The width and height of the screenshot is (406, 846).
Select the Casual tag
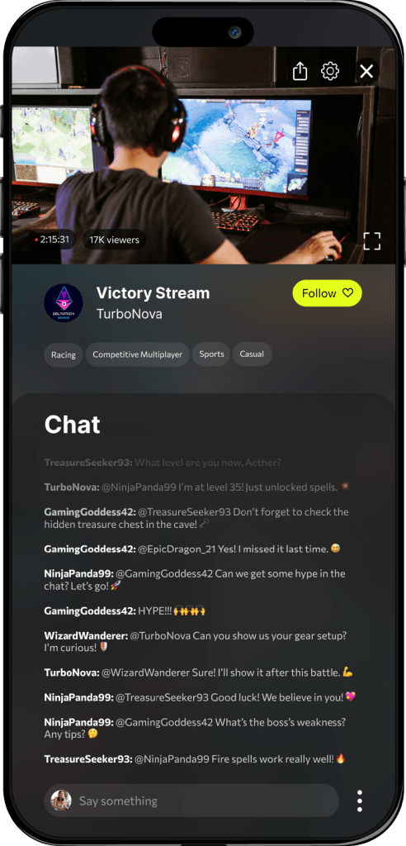(253, 354)
